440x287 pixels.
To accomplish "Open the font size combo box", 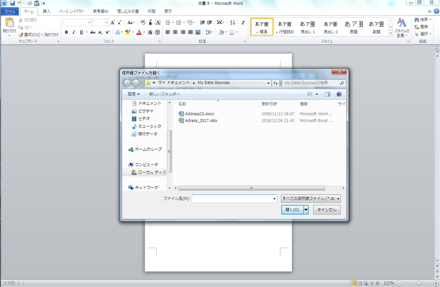I will click(100, 22).
